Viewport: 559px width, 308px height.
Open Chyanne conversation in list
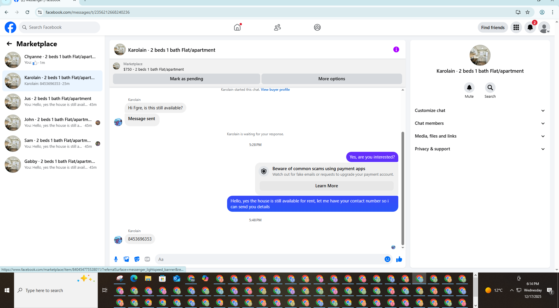pos(52,60)
